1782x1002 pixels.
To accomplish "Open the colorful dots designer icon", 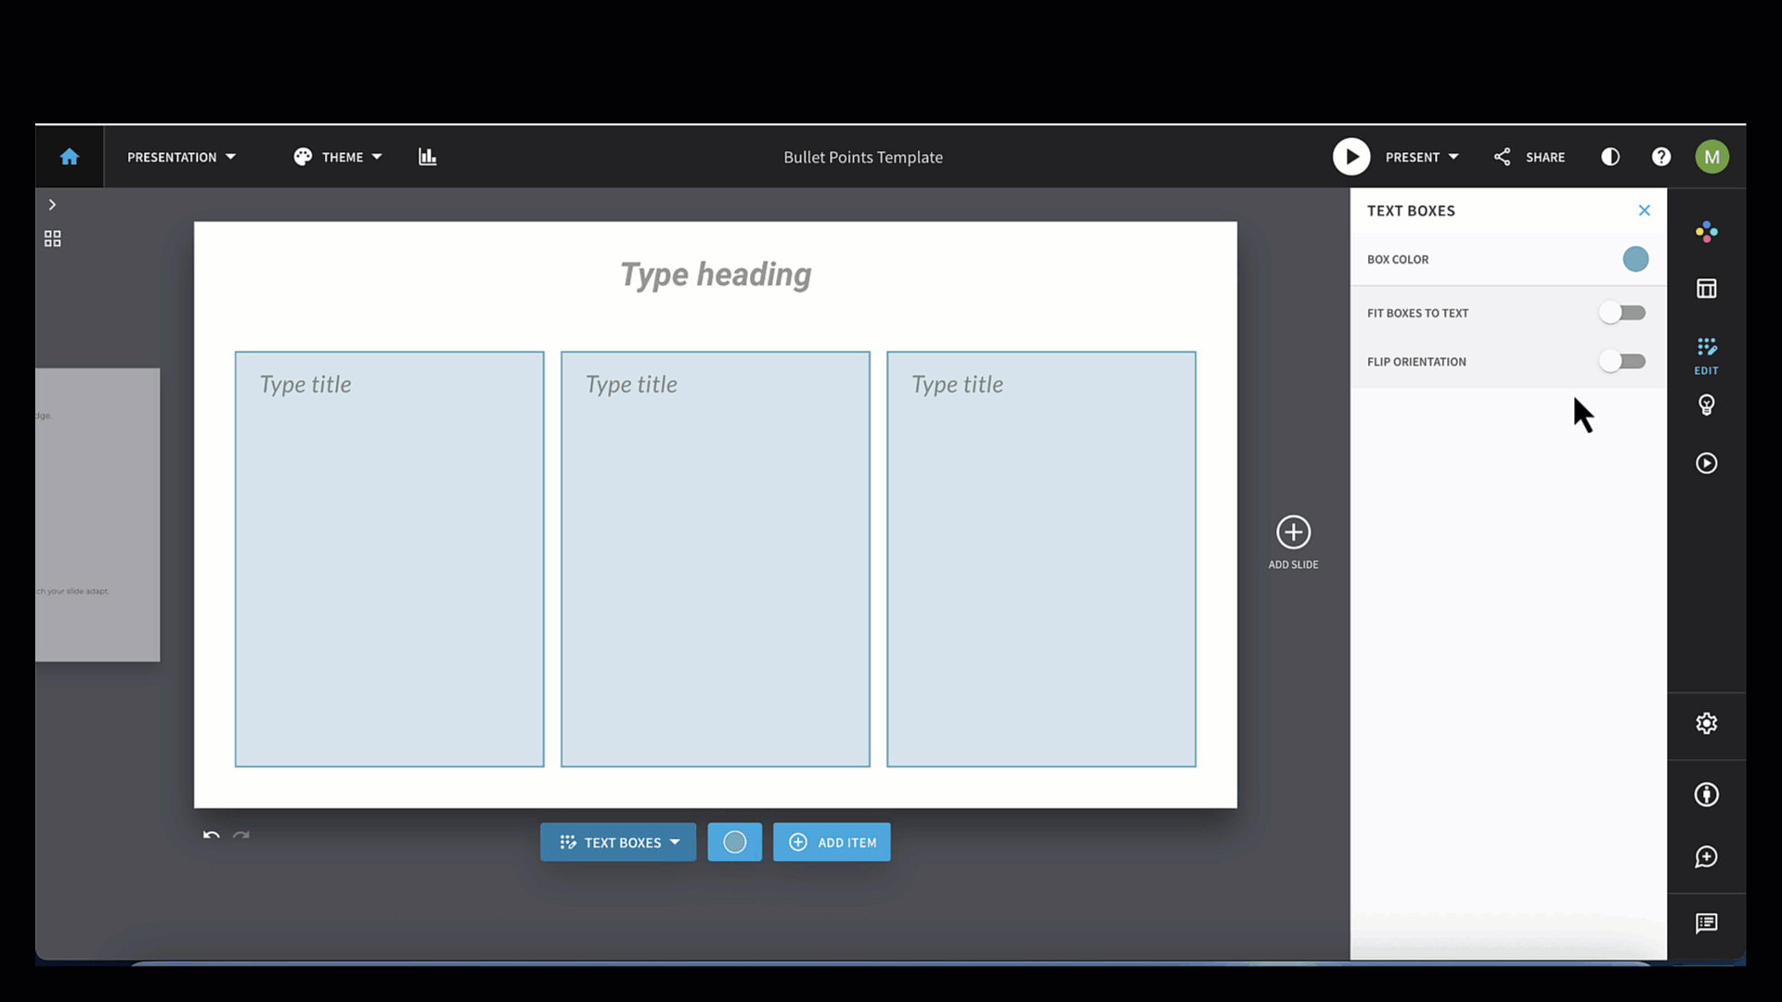I will 1706,232.
